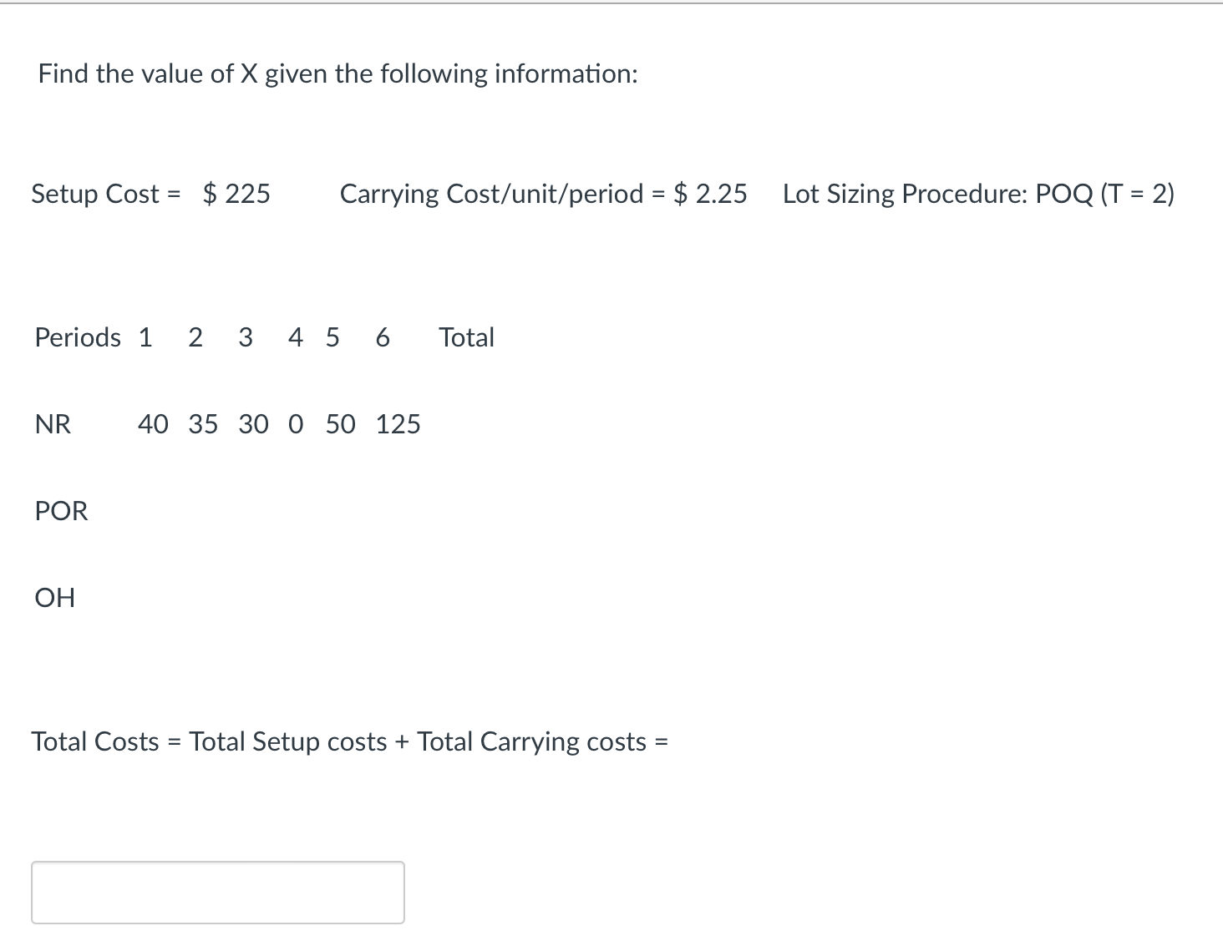Viewport: 1223px width, 941px height.
Task: Click the 'Periods' row label
Action: pyautogui.click(x=77, y=337)
